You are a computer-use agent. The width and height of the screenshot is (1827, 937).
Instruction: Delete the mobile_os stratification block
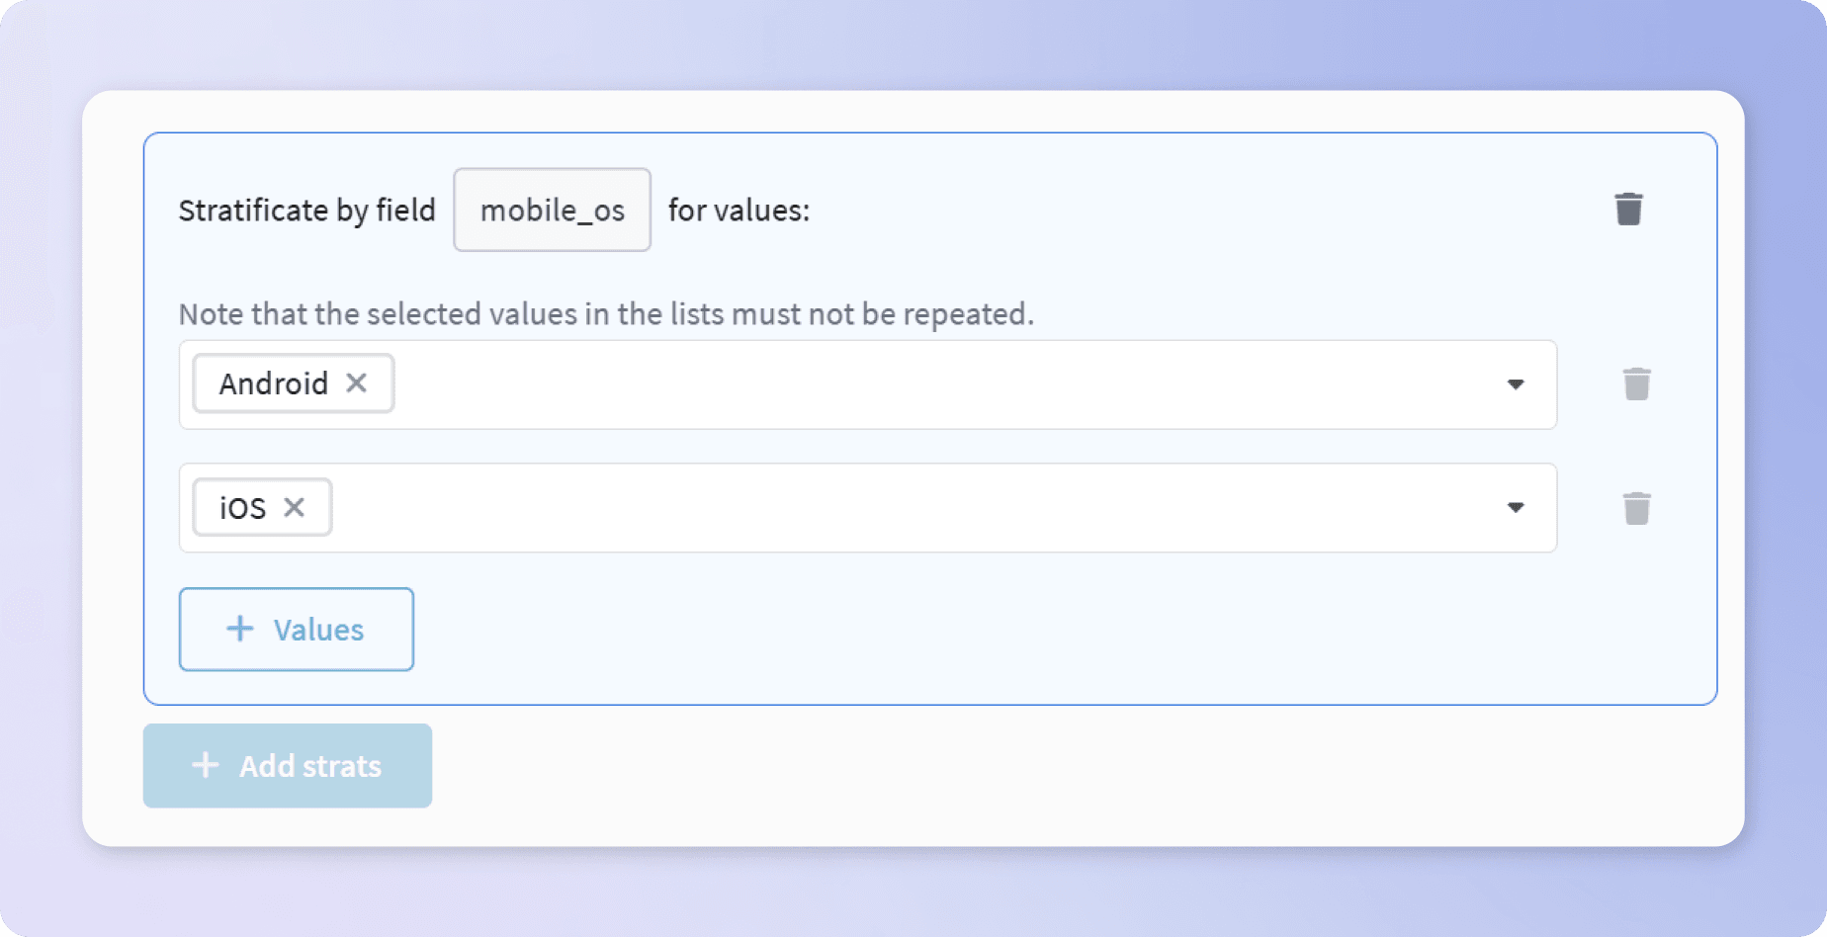(1628, 210)
